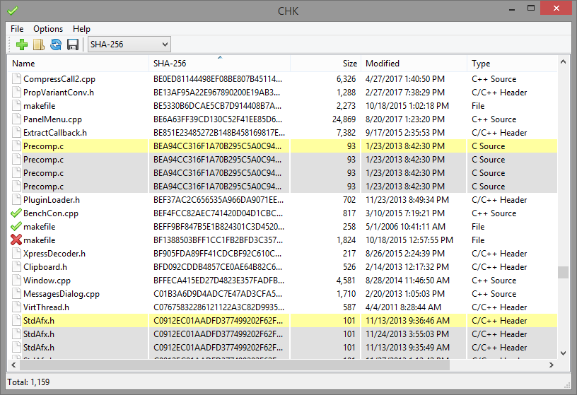This screenshot has width=577, height=395.
Task: Open the Help menu
Action: coord(81,29)
